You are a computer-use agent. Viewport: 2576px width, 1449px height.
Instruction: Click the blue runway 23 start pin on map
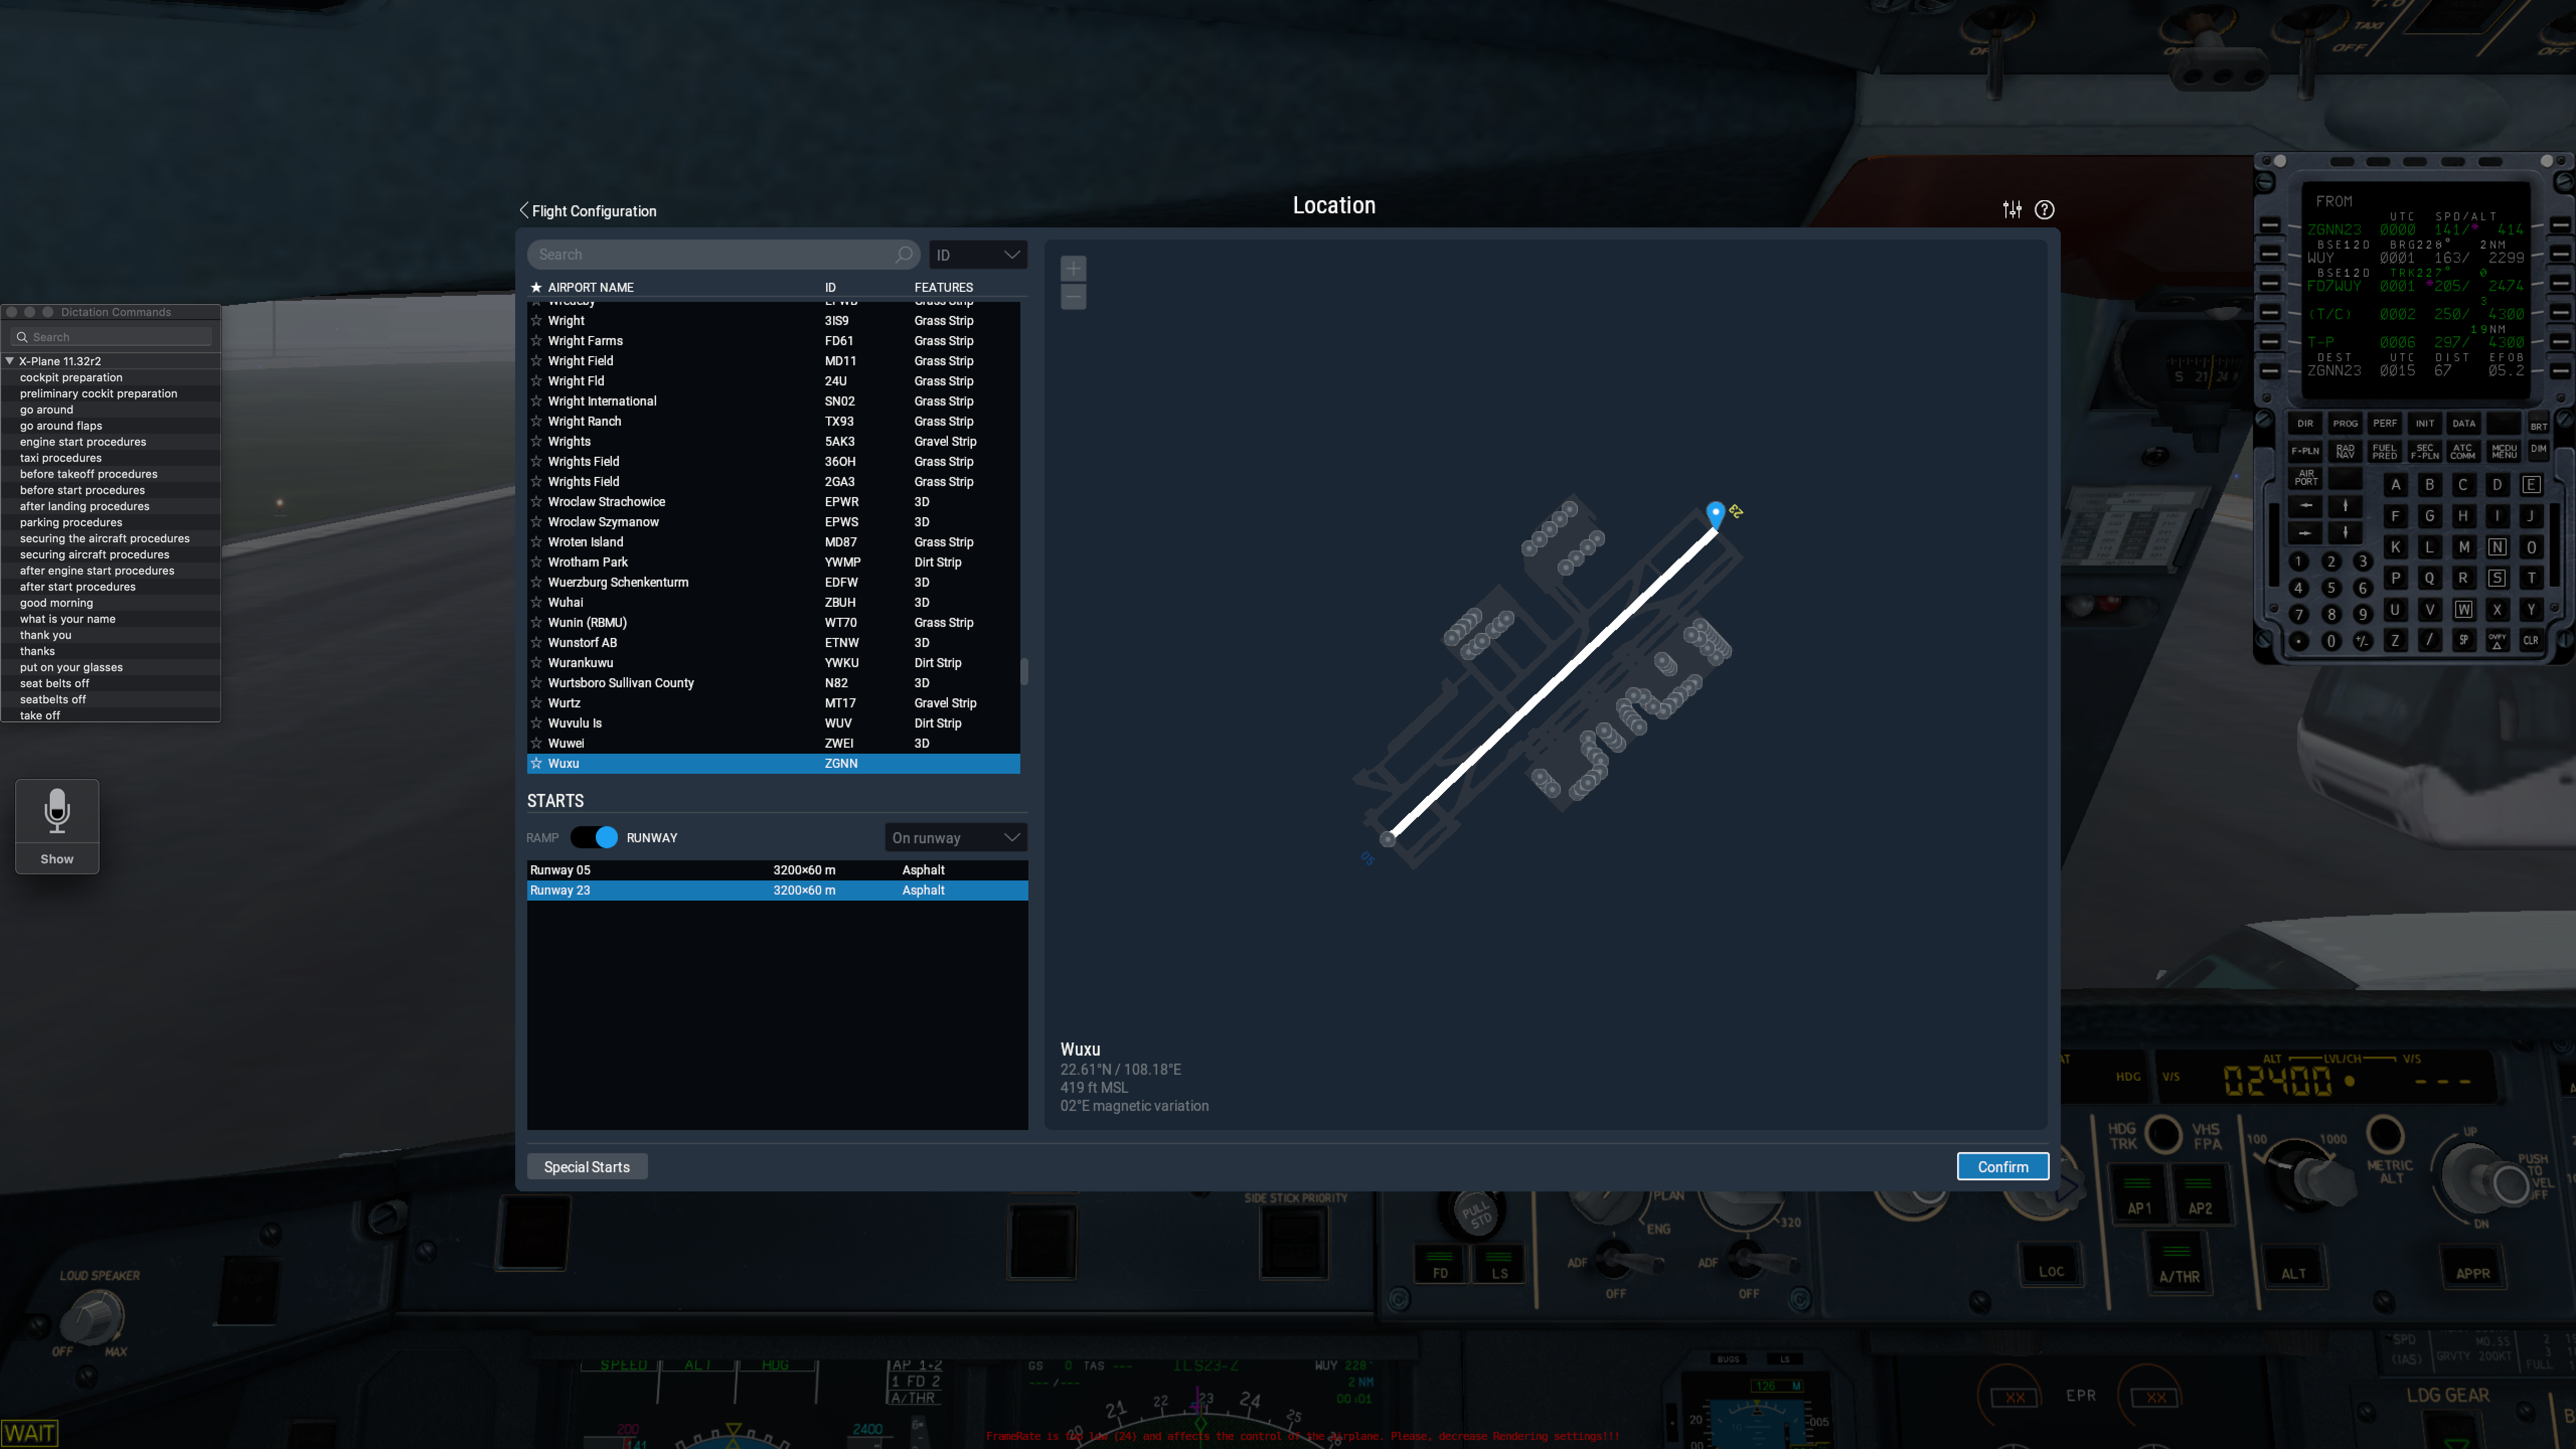pyautogui.click(x=1715, y=513)
